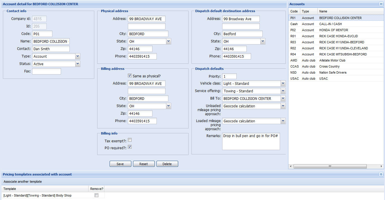This screenshot has height=200, width=385.
Task: Uncheck the PO required checkbox
Action: tap(130, 147)
